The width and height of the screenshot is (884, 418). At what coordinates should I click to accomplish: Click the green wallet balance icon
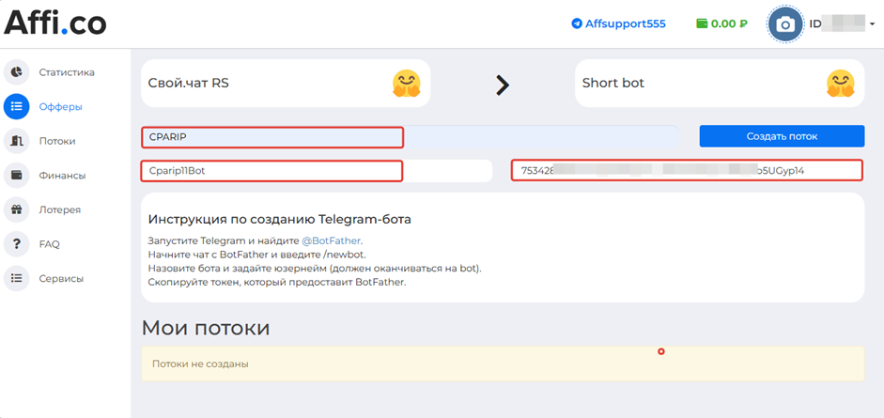tap(702, 23)
